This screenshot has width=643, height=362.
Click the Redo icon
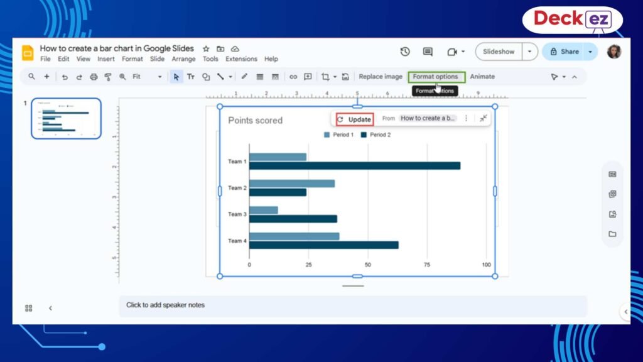pyautogui.click(x=80, y=77)
